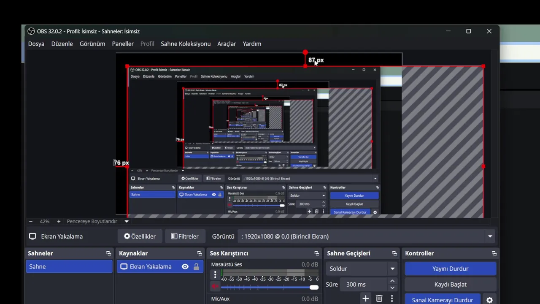Float the Sahneler dock panel
540x304 pixels.
point(108,253)
